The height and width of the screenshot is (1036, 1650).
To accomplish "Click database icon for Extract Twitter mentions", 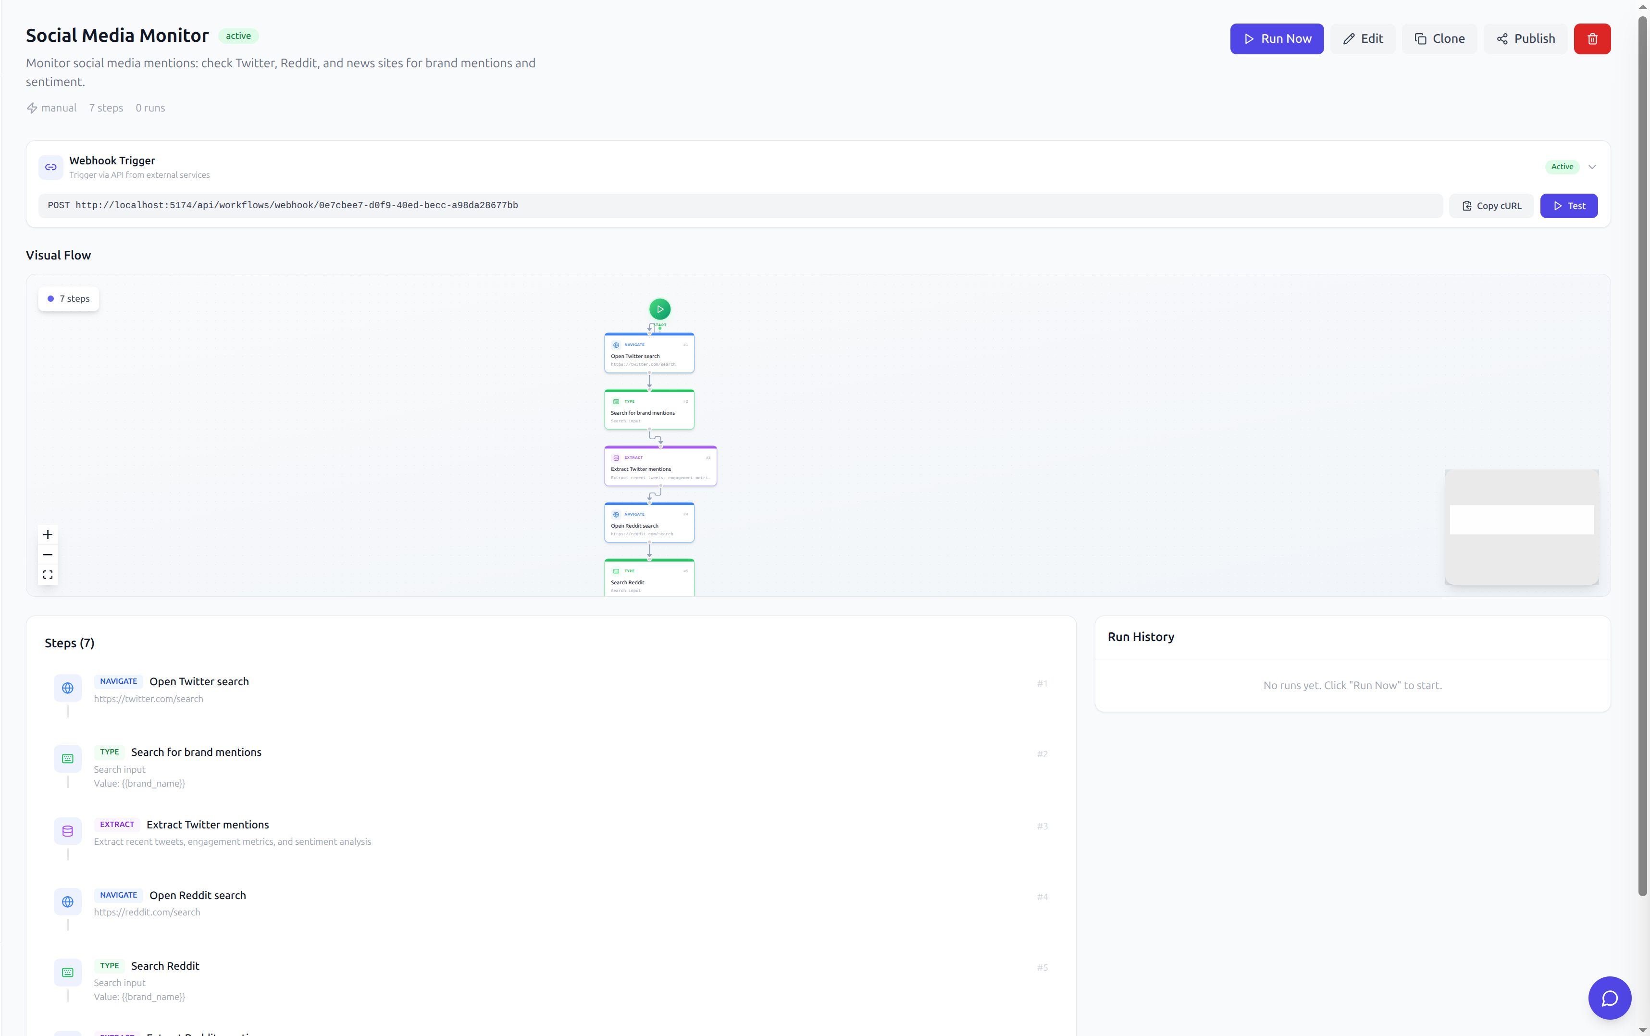I will pos(68,831).
